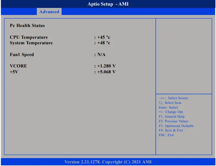Click the Enter: Select hint
This screenshot has height=166, width=216.
[x=168, y=107]
